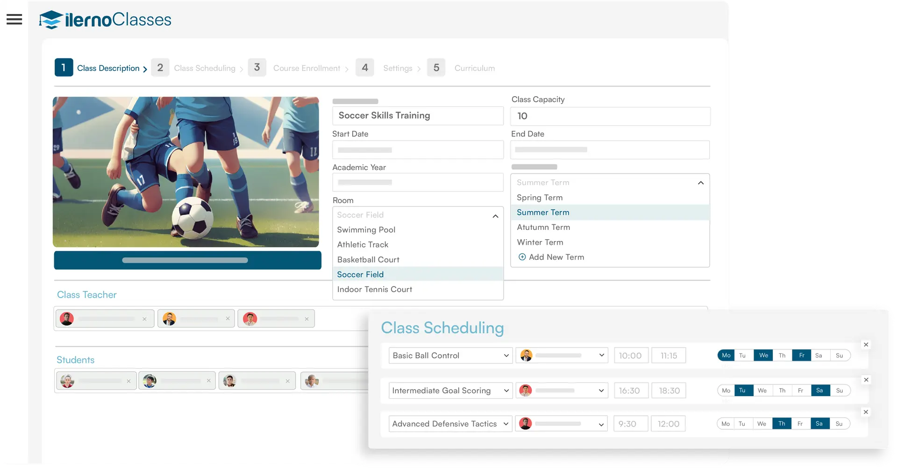
Task: Remove the second student chip
Action: (x=208, y=381)
